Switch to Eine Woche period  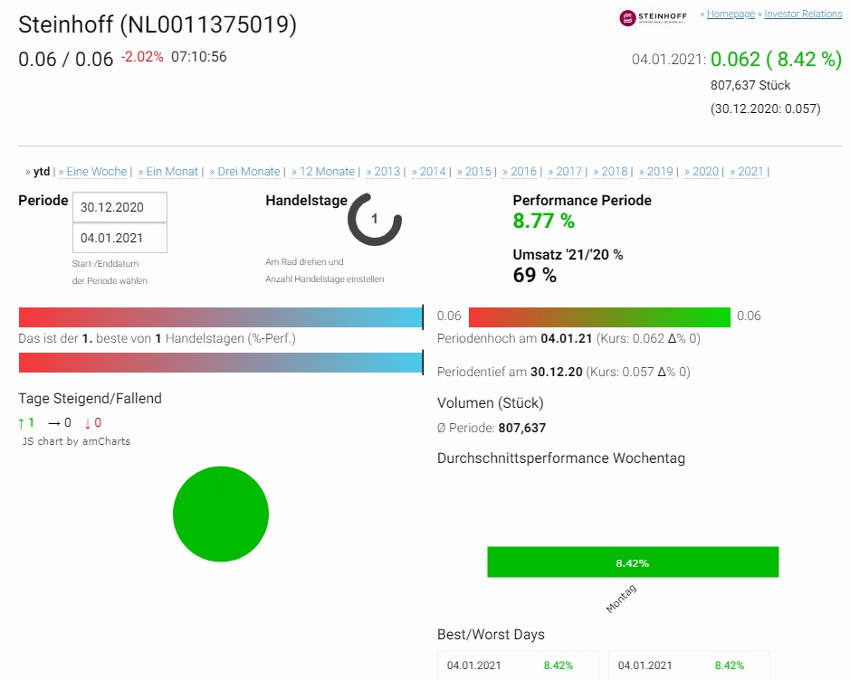[x=97, y=172]
